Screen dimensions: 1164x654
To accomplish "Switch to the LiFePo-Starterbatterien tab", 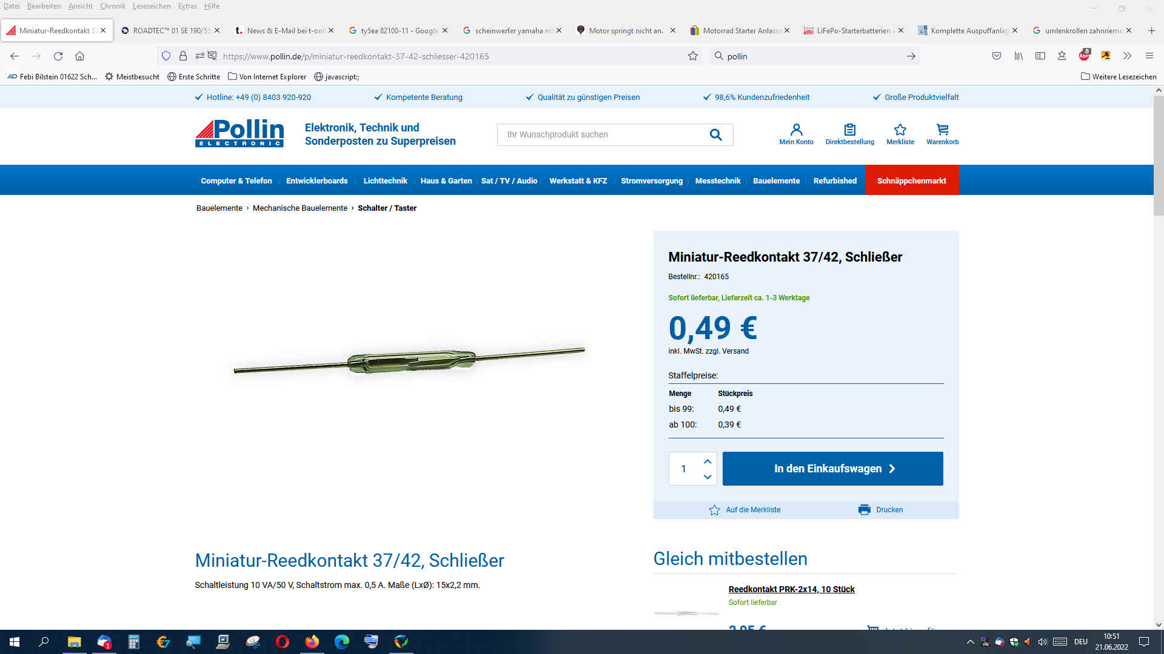I will tap(853, 30).
